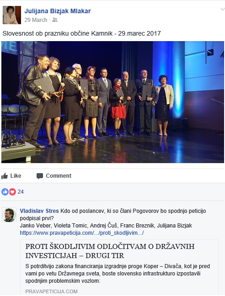Viewport: 225px width, 296px height.
Task: Click the link preview description text
Action: click(118, 274)
